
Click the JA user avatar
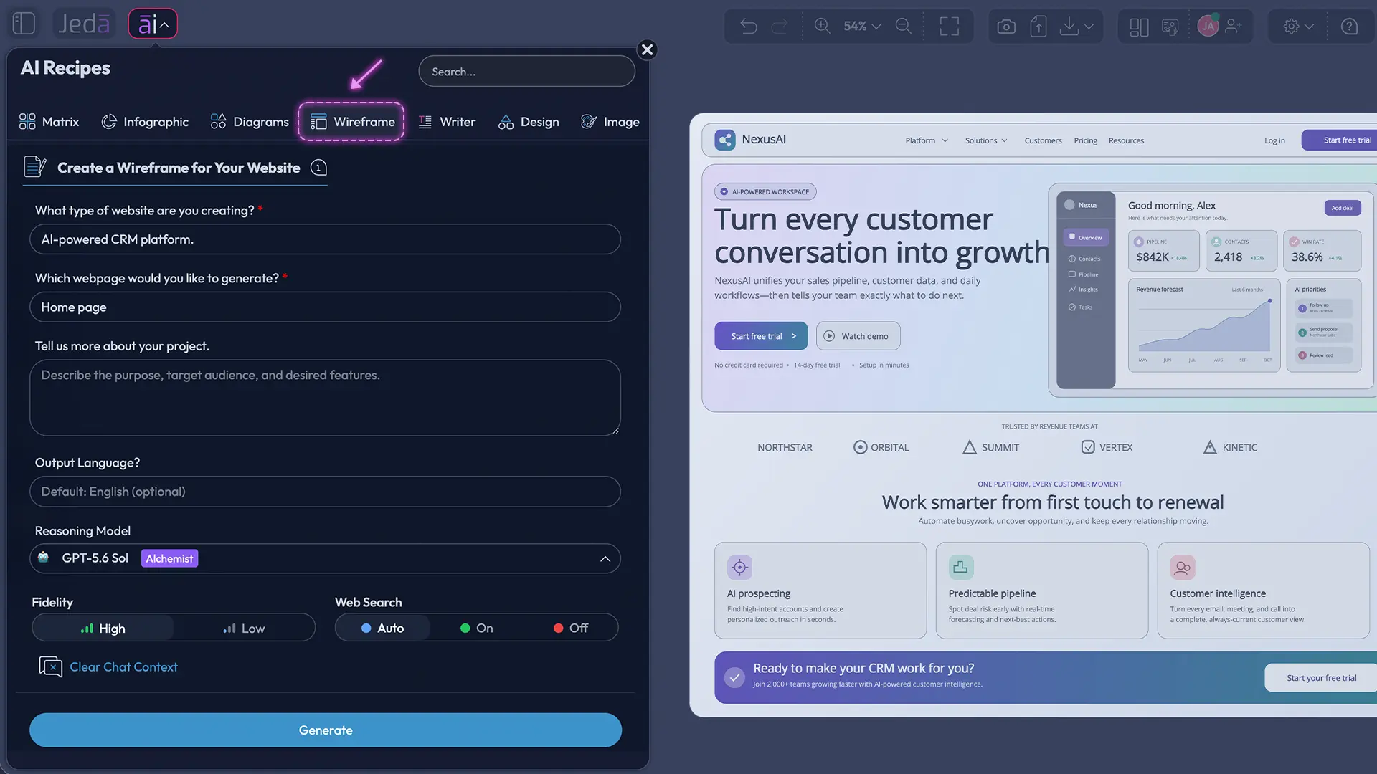point(1208,27)
